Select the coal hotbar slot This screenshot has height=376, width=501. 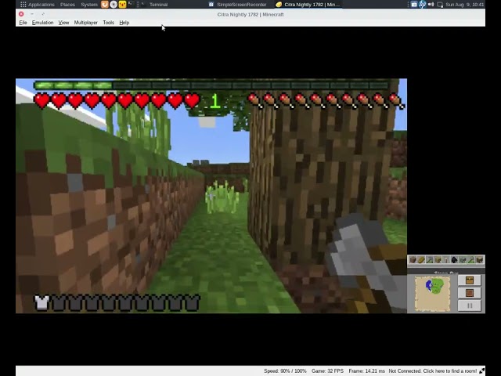(454, 259)
